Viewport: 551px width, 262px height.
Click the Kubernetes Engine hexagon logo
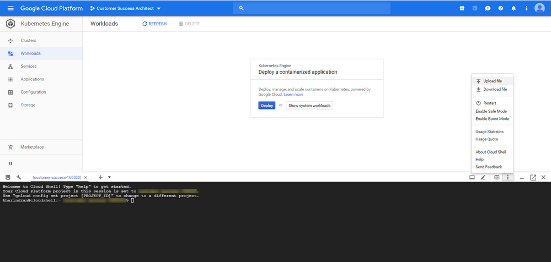pos(11,24)
